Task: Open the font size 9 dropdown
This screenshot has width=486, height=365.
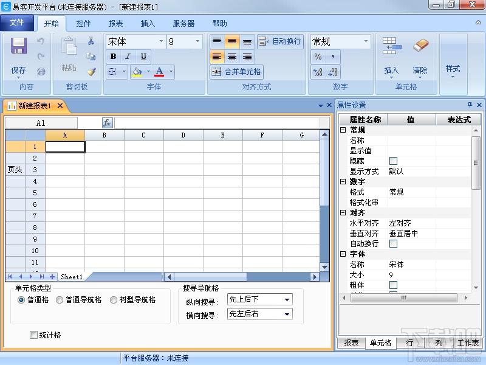Action: tap(197, 41)
